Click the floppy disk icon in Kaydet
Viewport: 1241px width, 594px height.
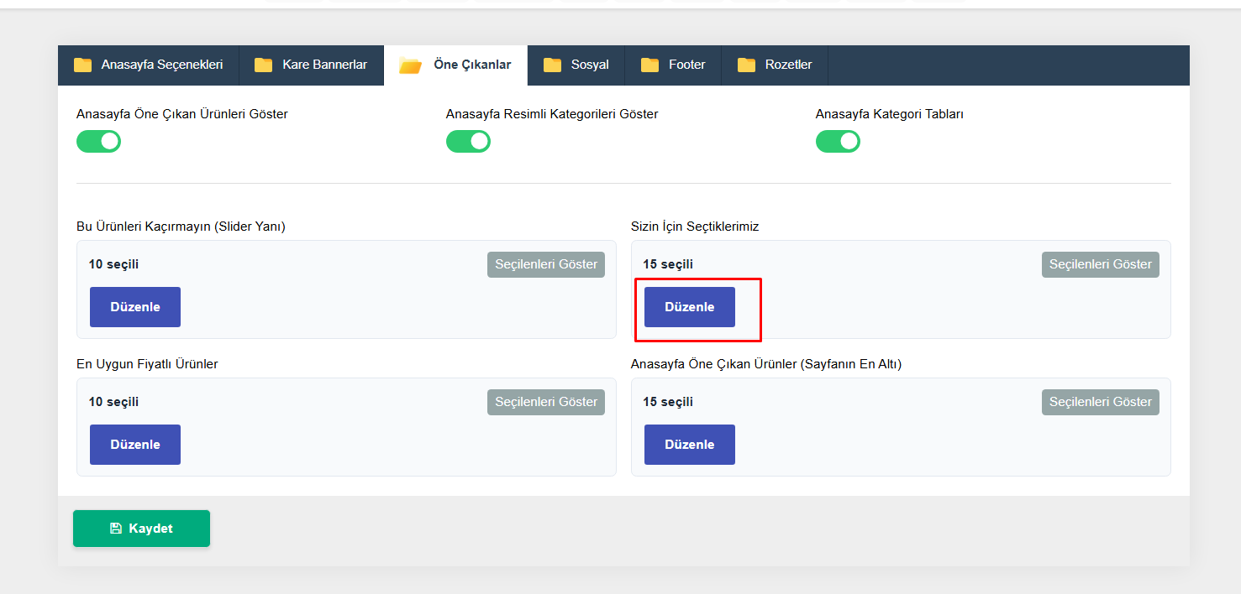point(116,529)
